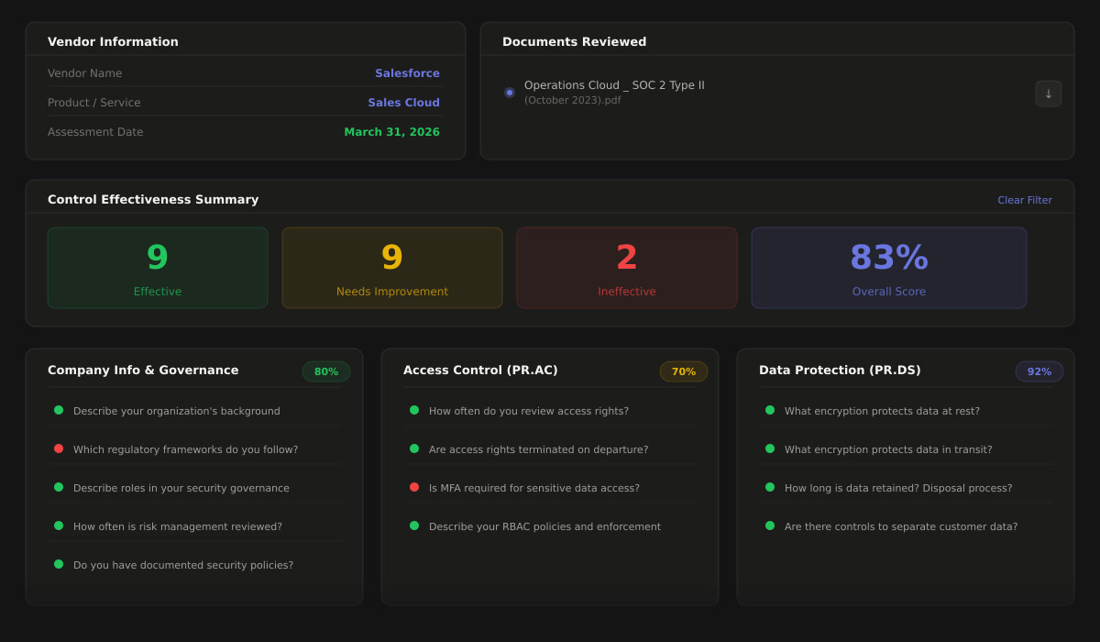This screenshot has width=1100, height=642.
Task: Click the Documents Reviewed heading
Action: [574, 42]
